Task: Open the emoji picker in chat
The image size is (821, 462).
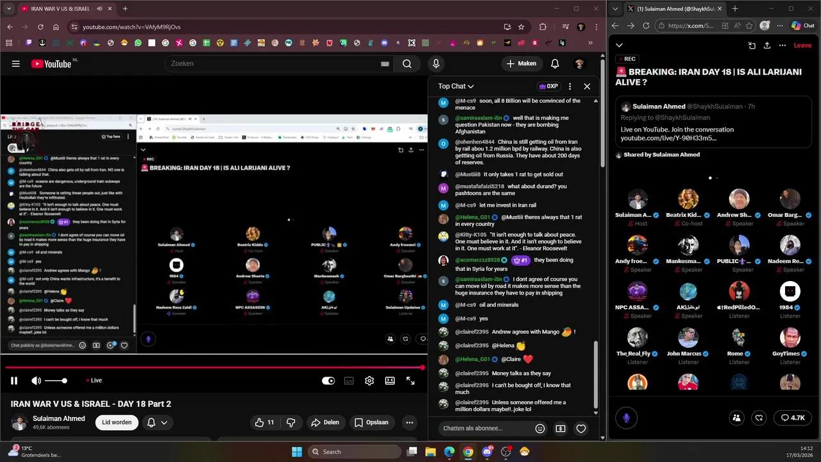Action: 540,429
